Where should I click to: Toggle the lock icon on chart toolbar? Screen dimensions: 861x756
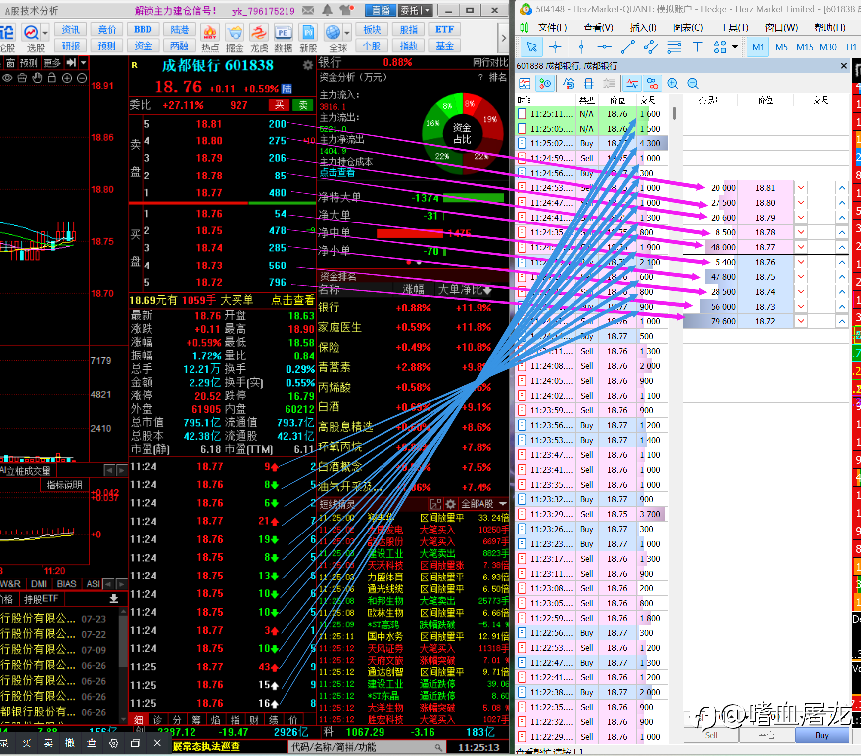pos(52,78)
